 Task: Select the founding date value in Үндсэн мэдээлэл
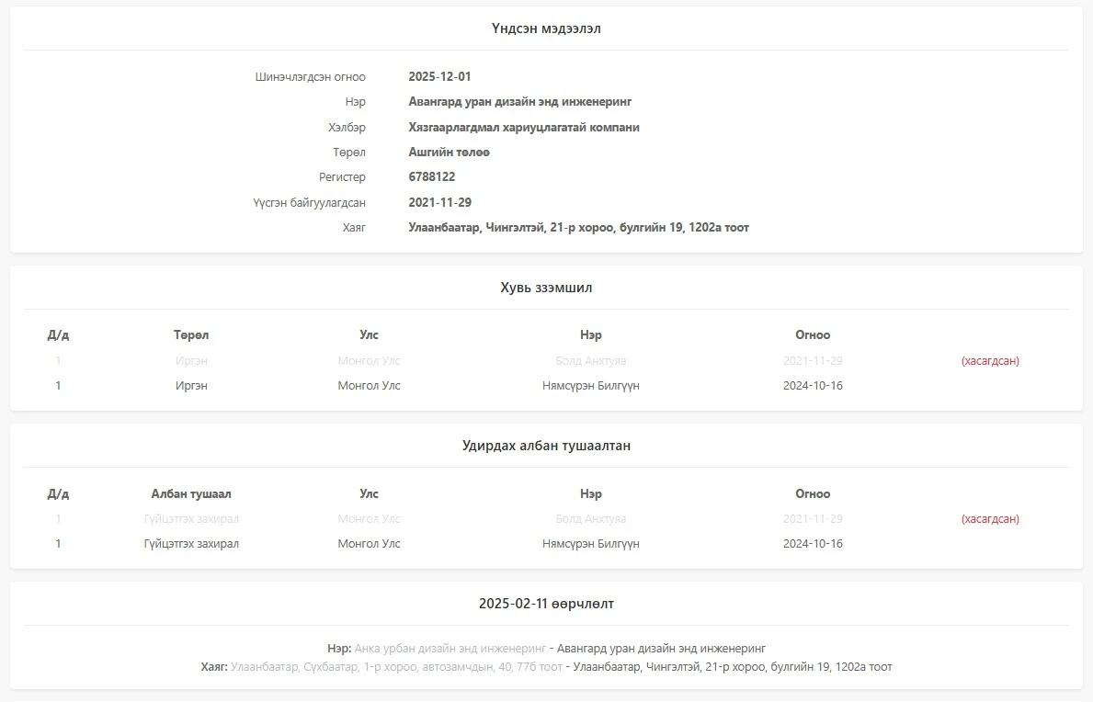439,202
